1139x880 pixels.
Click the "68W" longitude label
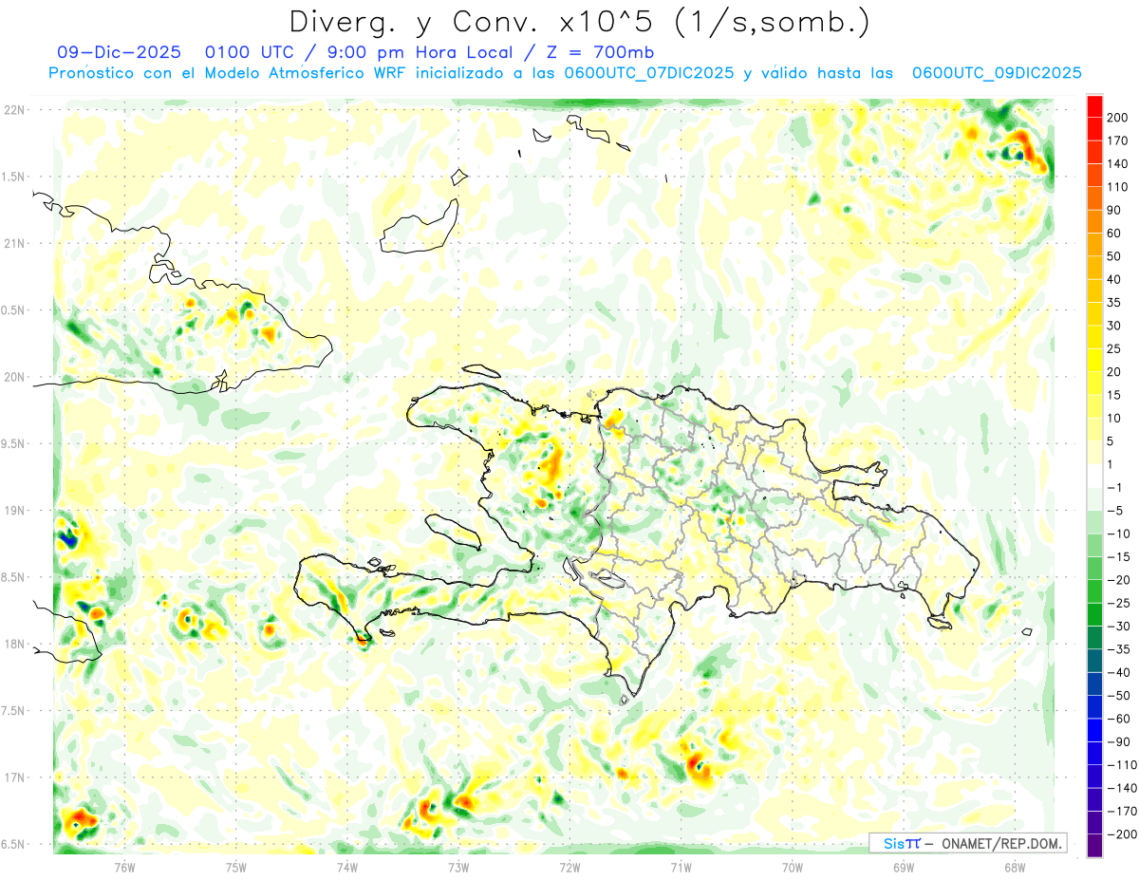(x=1015, y=867)
